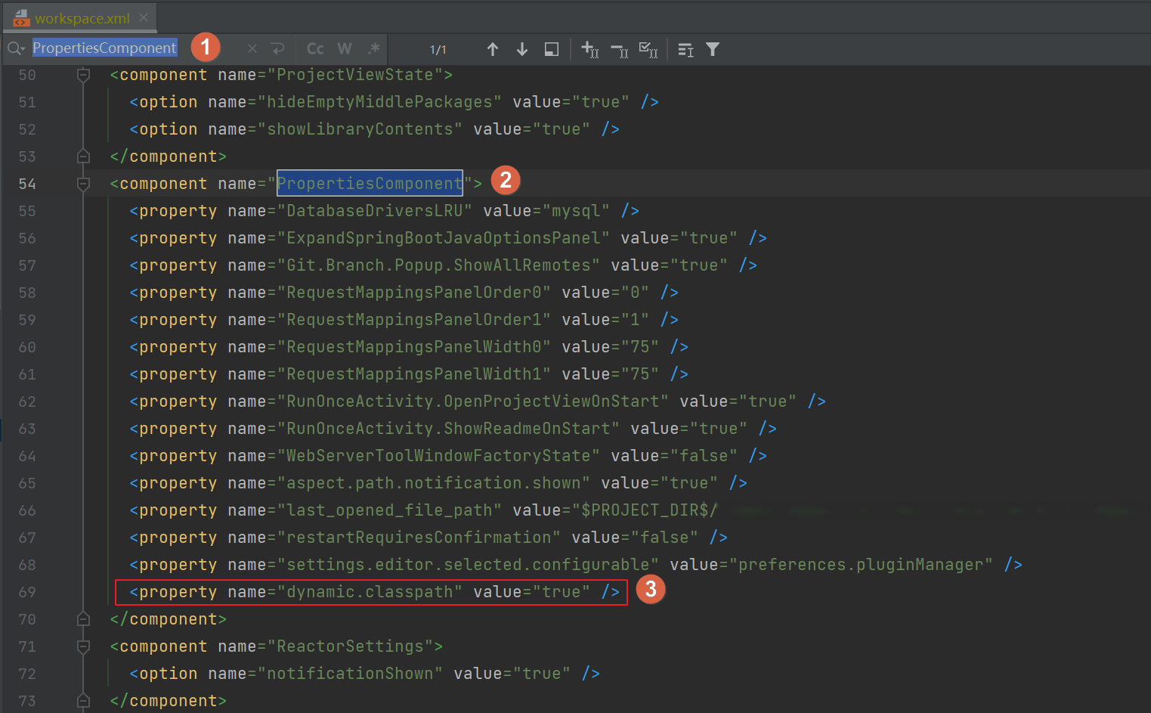Add selection for next occurrence
Viewport: 1151px width, 713px height.
coord(589,49)
